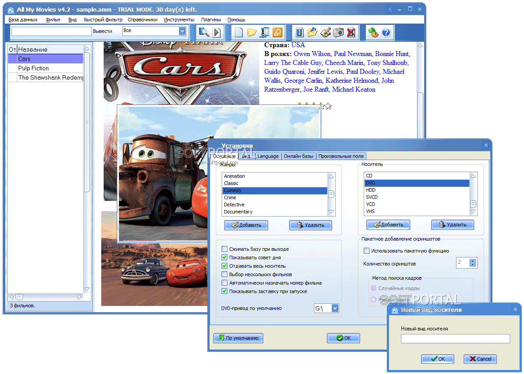This screenshot has height=374, width=524.
Task: Switch to the Language tab
Action: (x=268, y=156)
